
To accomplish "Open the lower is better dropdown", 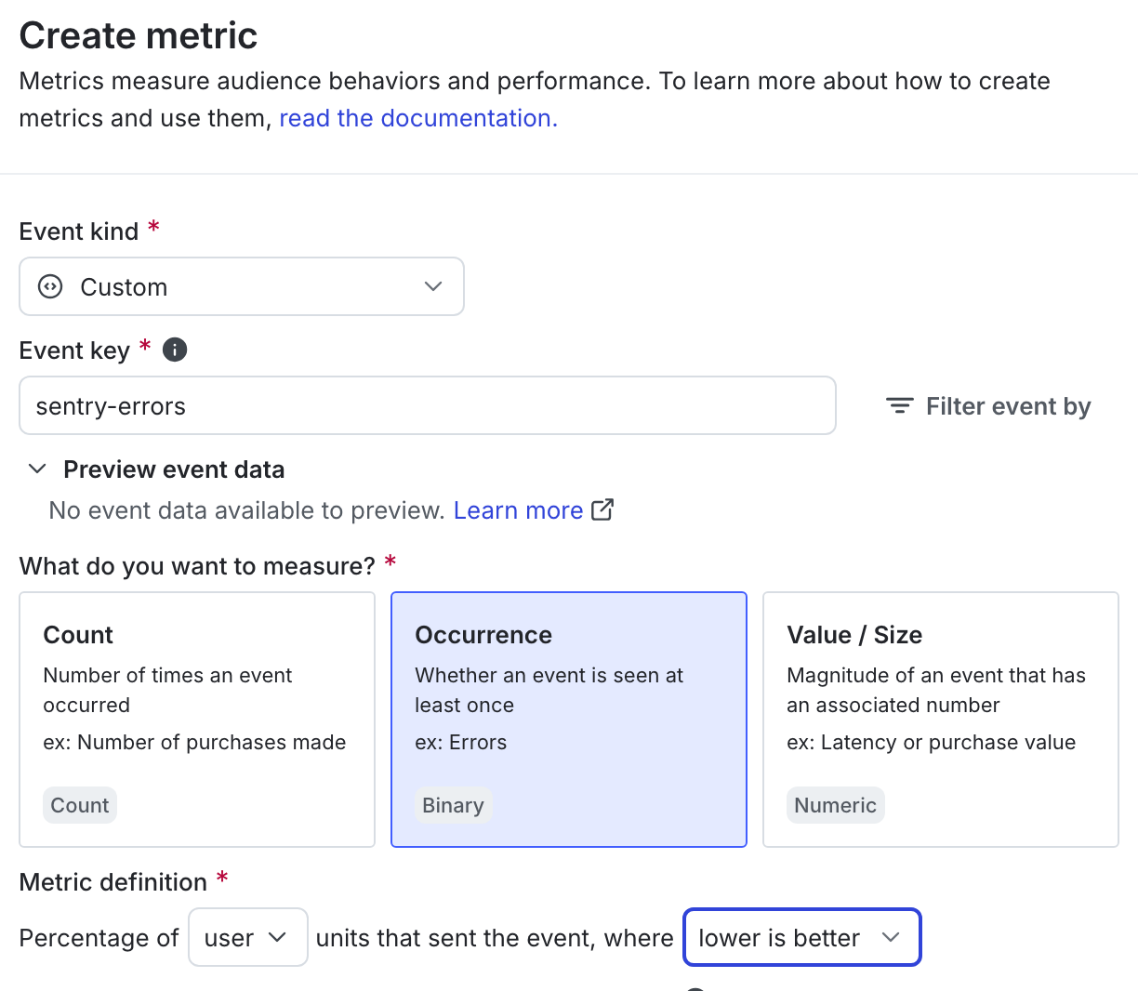I will [801, 937].
